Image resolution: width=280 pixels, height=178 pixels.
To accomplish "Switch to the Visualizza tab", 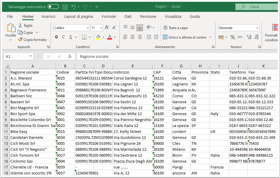I will [173, 16].
